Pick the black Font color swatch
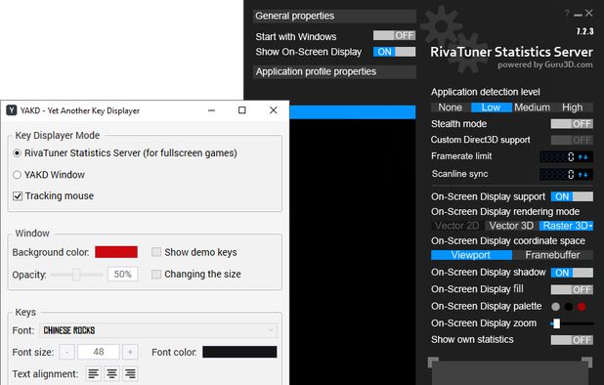 pos(239,352)
